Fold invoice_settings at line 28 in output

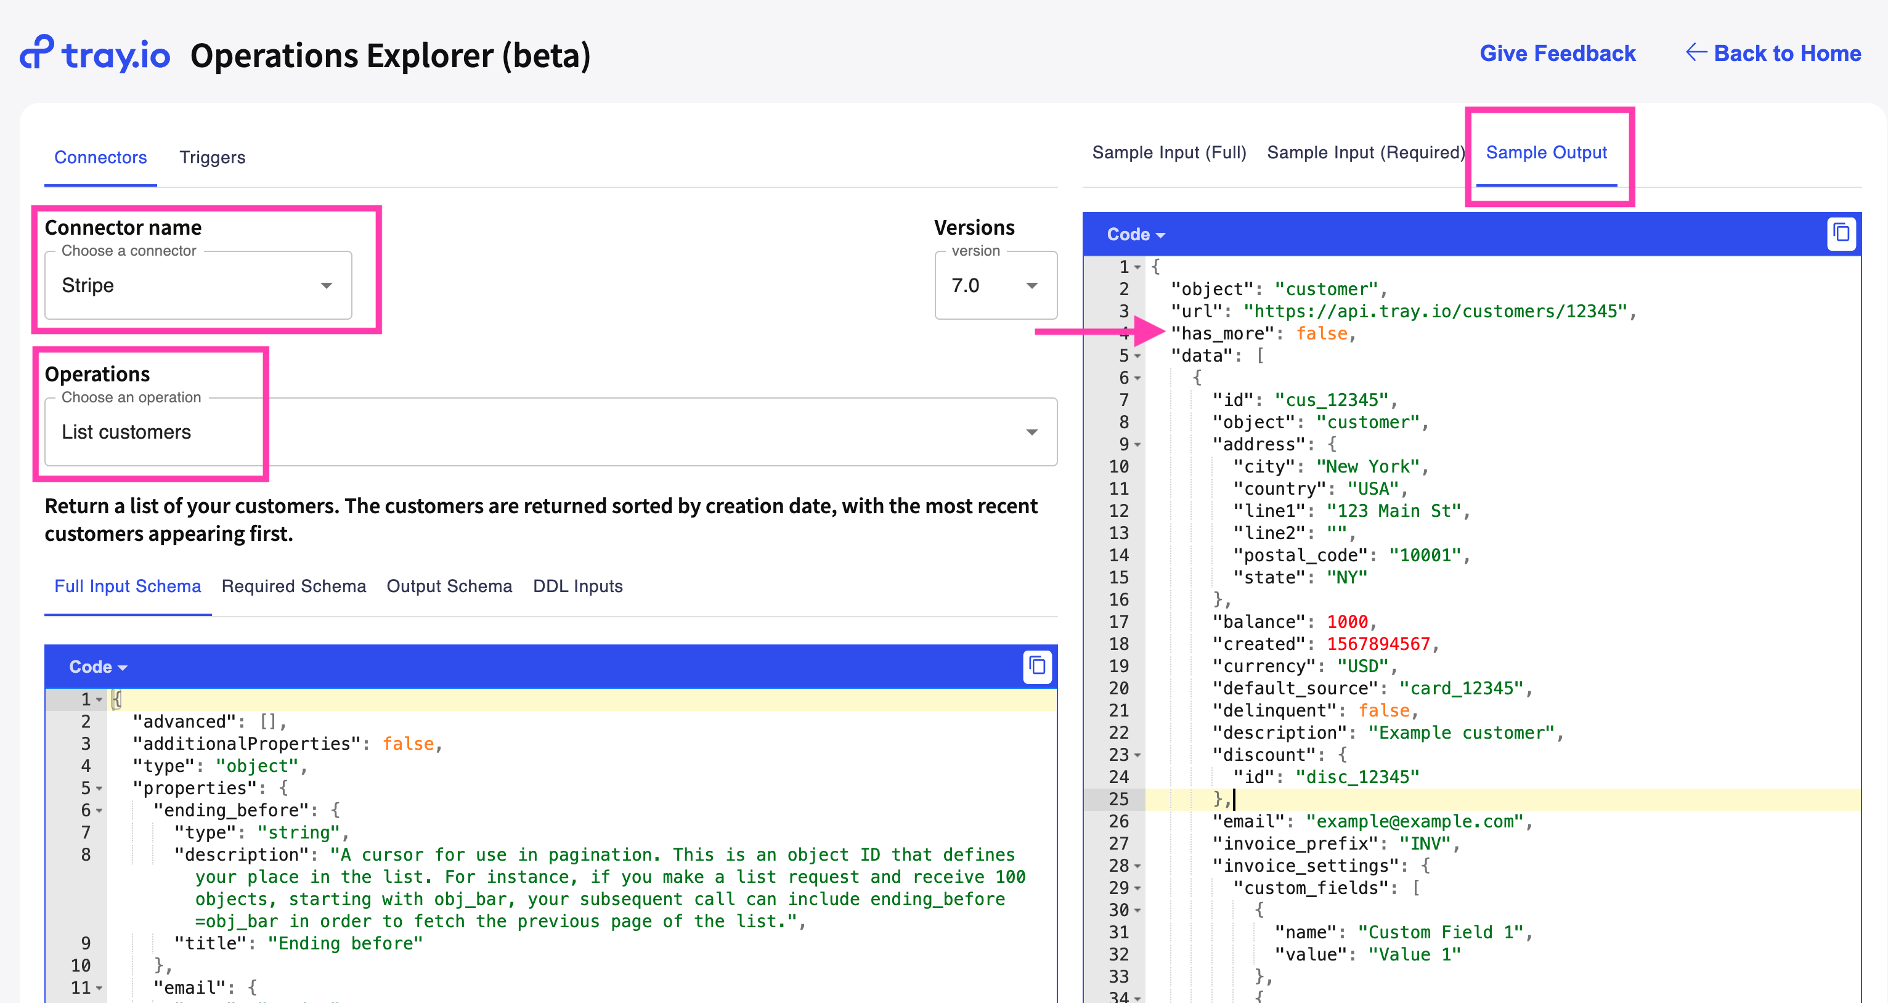[x=1137, y=866]
